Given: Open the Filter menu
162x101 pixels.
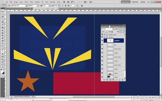Looking at the screenshot, I should [x=32, y=2].
